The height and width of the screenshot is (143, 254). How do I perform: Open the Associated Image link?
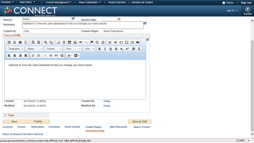pyautogui.click(x=95, y=131)
